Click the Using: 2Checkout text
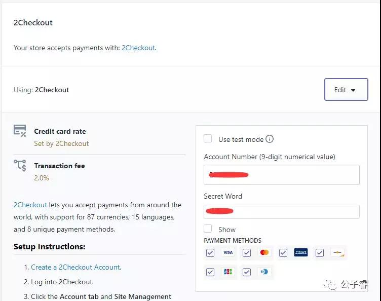The image size is (381, 301). (x=42, y=90)
